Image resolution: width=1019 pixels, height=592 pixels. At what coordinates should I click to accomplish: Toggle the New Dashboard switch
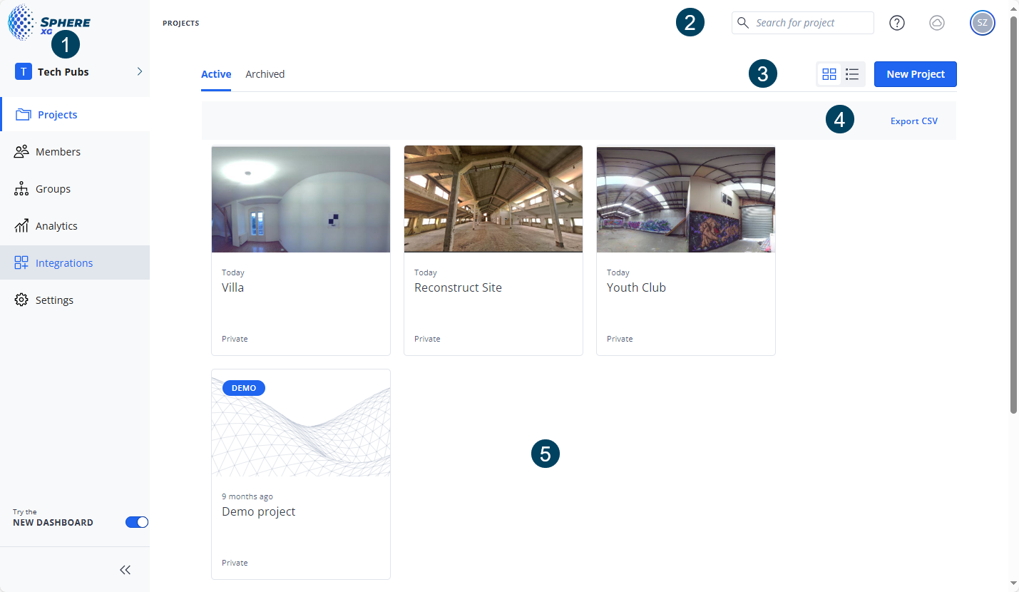click(136, 522)
